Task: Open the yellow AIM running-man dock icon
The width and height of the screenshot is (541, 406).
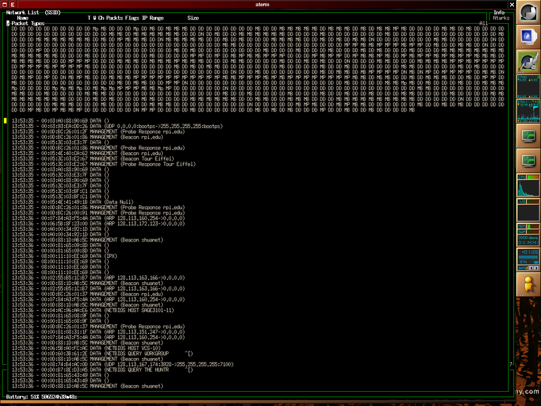Action: click(528, 284)
